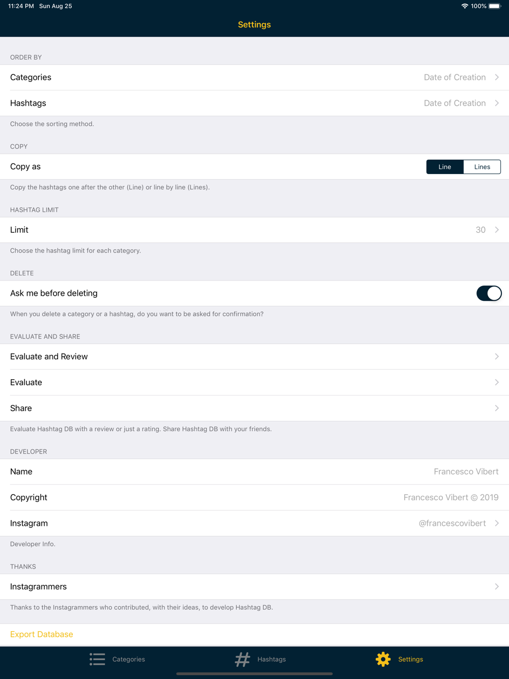Open the Share row
This screenshot has width=509, height=679.
point(254,408)
